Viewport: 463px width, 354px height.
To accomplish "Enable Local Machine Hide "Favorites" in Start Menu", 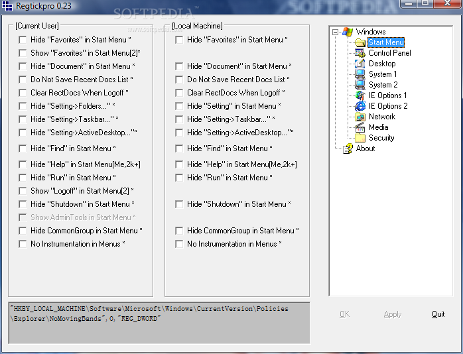I will 179,40.
